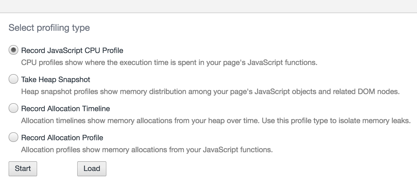Click the heap snapshot memory distribution description
Viewport: 417px width, 183px height.
tap(210, 92)
